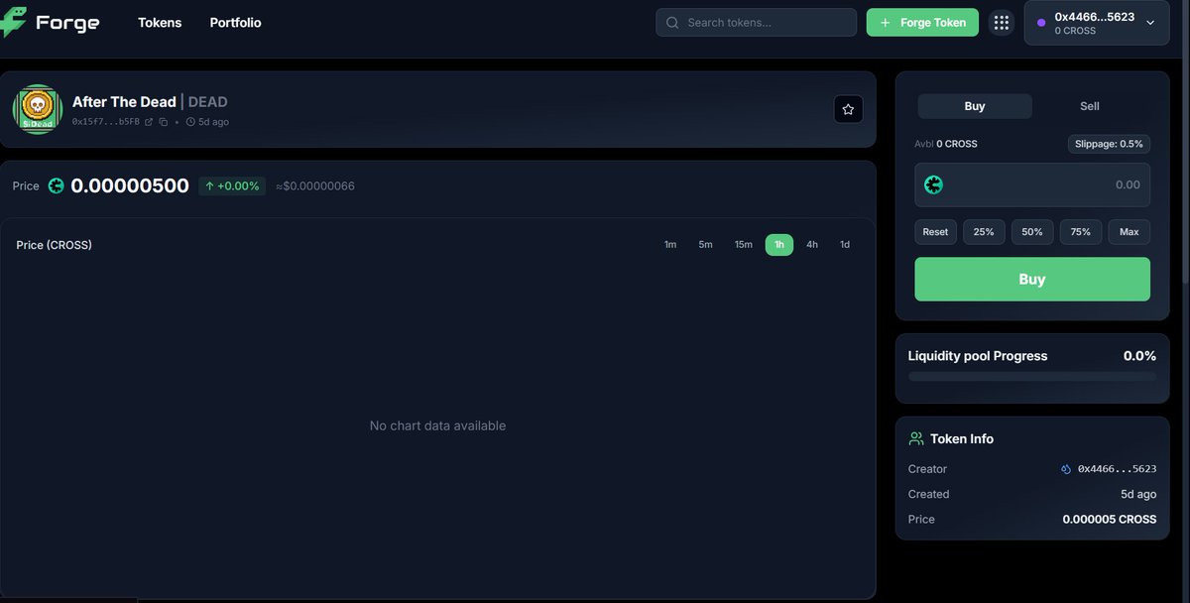Click the Forge logo
Screen dimensions: 1190x603
(51, 23)
